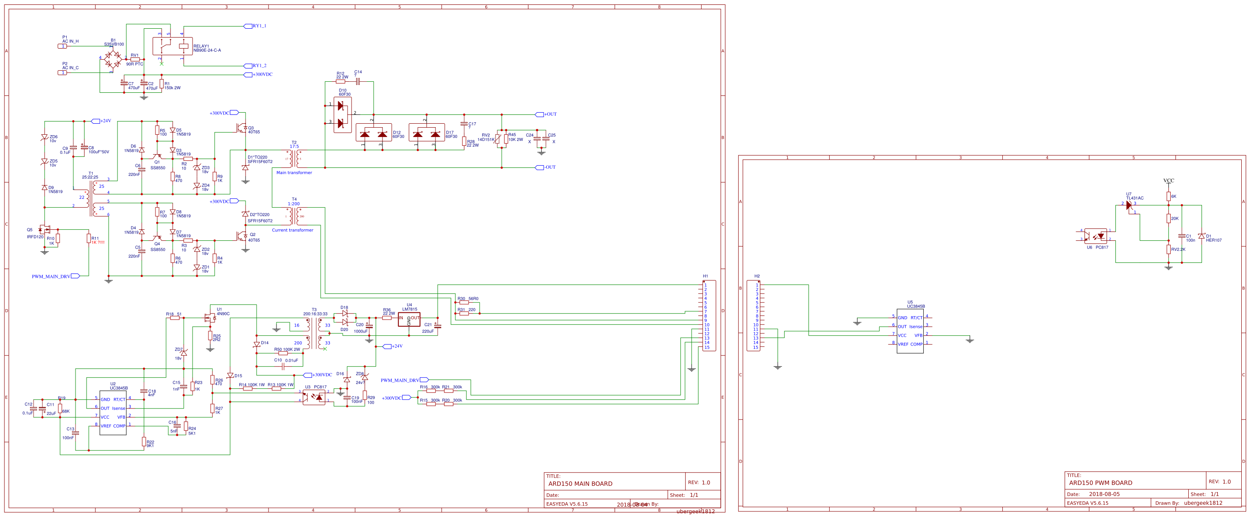Viewport: 1251px width, 519px height.
Task: Select the T3 200:16:33:33 transformer symbol
Action: [314, 334]
